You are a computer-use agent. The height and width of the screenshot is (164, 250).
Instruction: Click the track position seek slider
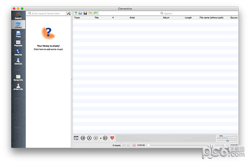pos(187,145)
